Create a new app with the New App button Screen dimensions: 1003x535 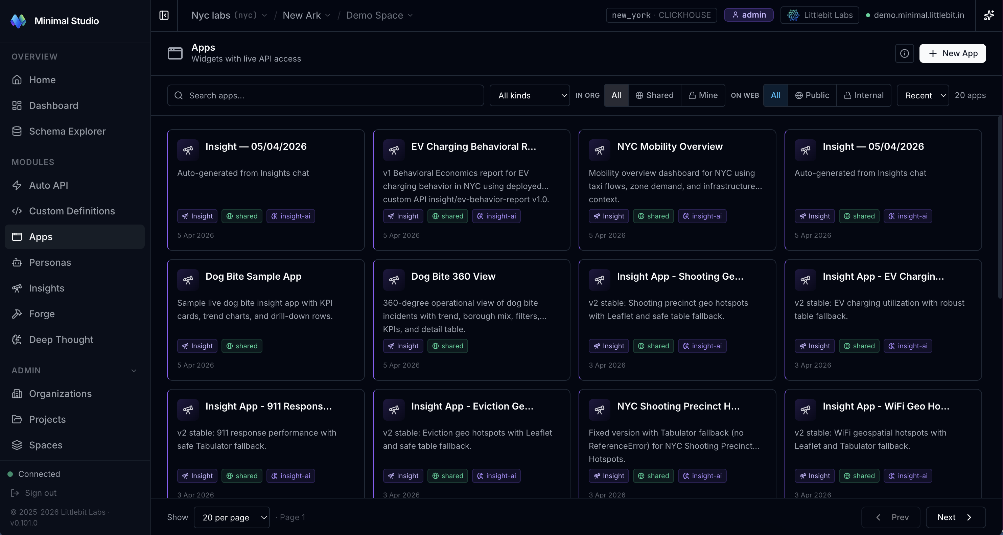[952, 53]
